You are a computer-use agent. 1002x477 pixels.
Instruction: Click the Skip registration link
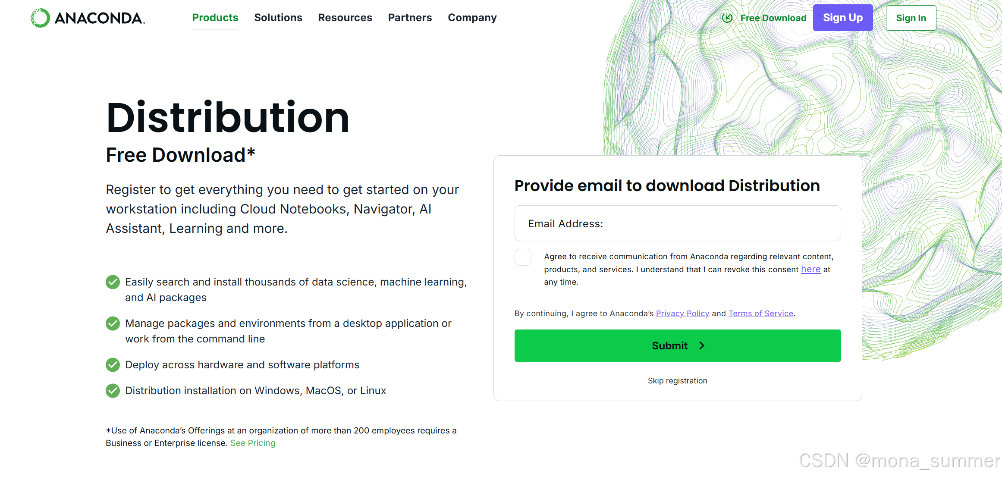(677, 381)
